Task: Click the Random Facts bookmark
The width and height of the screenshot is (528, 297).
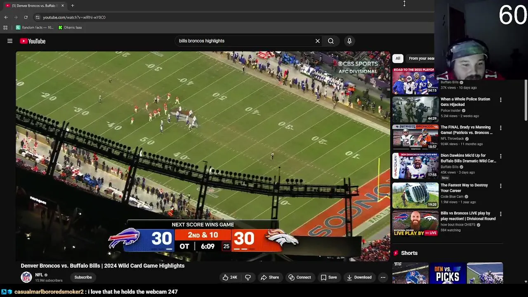Action: pos(35,28)
